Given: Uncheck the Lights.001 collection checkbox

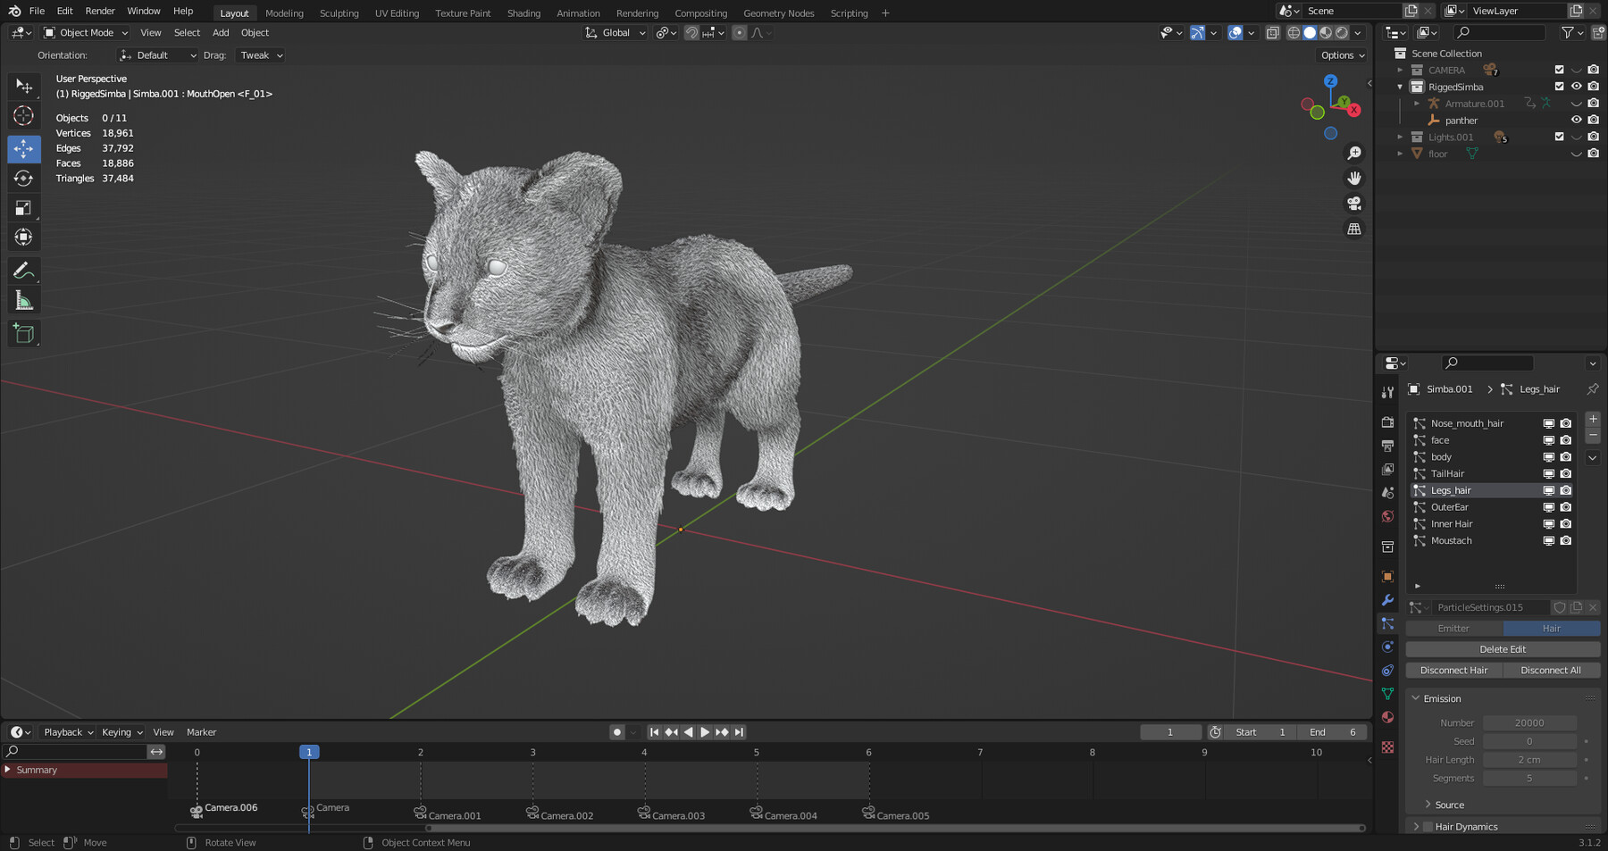Looking at the screenshot, I should tap(1560, 137).
